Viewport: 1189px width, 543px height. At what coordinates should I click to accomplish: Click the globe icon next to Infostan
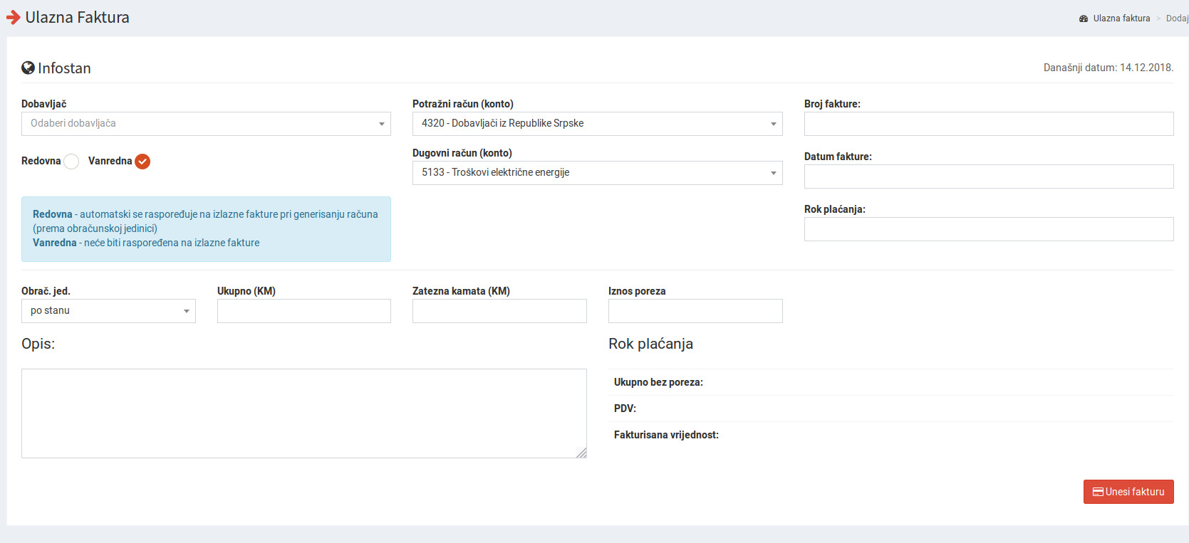pos(28,68)
